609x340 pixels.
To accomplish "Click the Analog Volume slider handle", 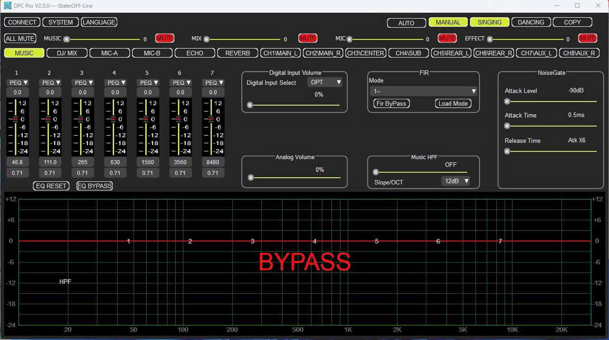I will point(251,178).
